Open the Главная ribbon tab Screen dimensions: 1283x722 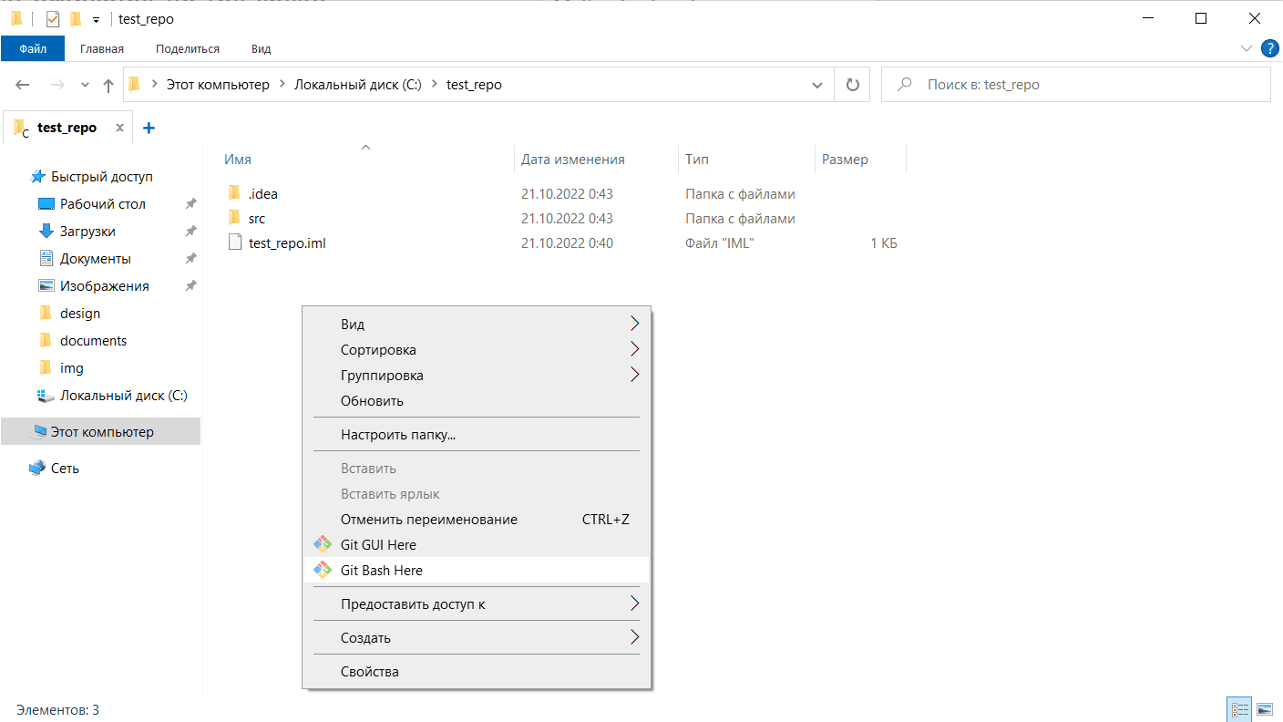(102, 48)
